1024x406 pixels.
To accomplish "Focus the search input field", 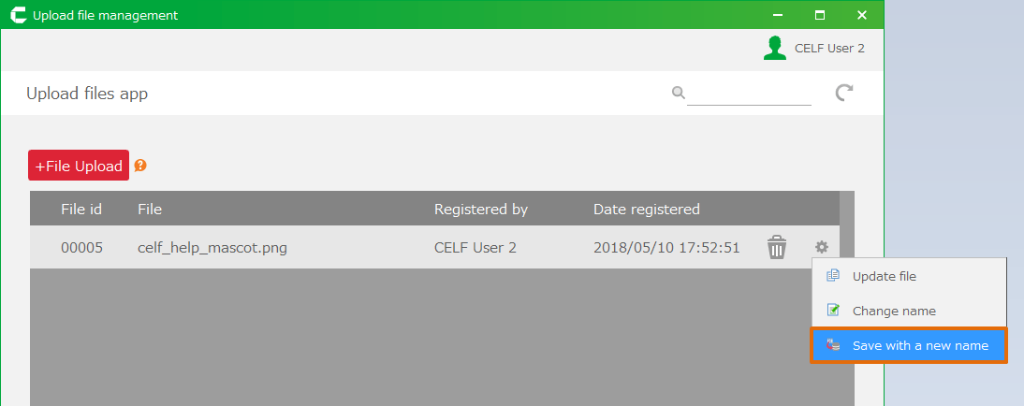I will [749, 93].
